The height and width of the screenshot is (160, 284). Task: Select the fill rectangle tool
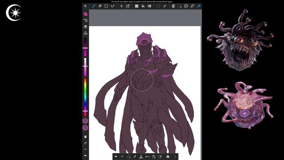point(137,6)
